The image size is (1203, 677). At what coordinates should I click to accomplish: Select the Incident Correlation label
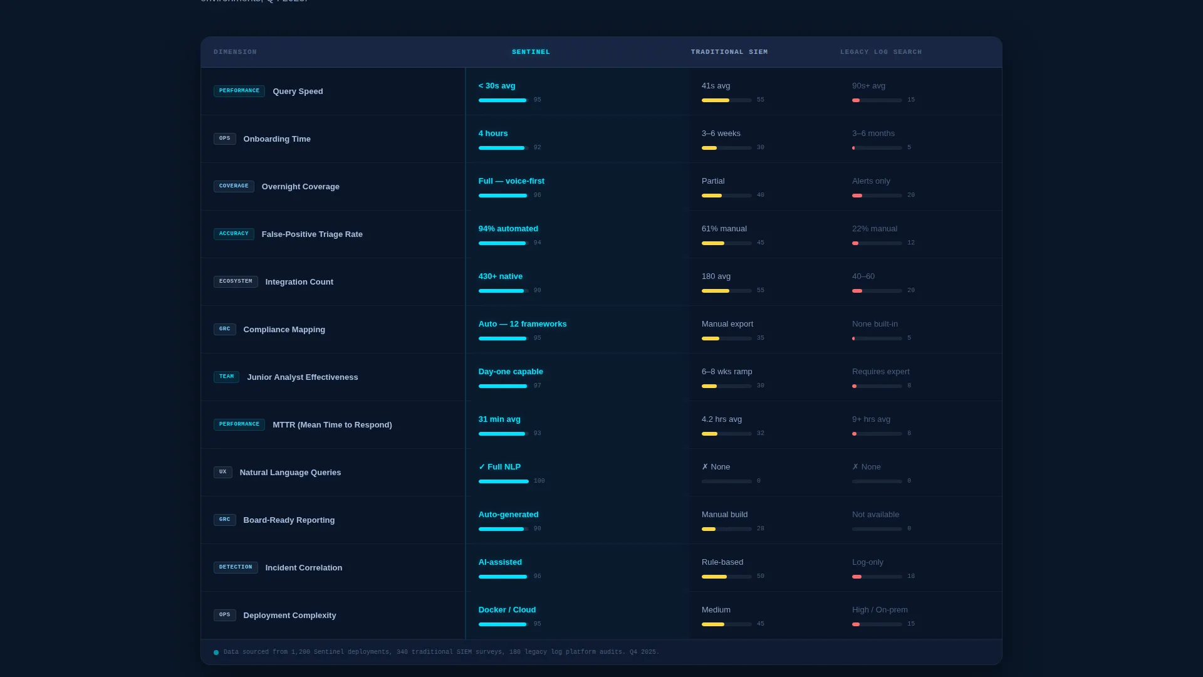pos(304,568)
